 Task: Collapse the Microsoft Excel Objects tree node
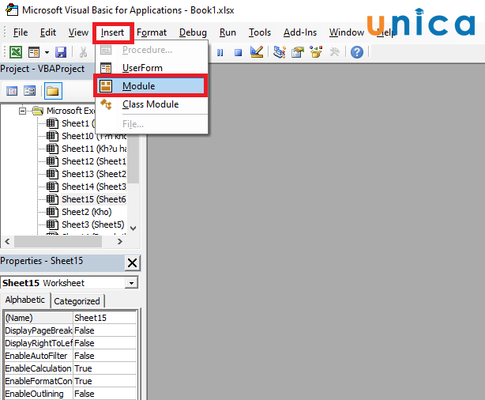point(22,111)
